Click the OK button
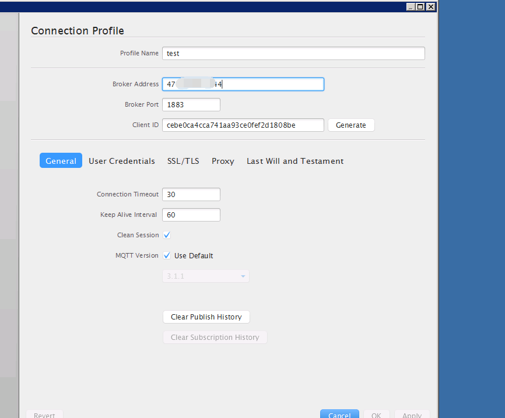Image resolution: width=505 pixels, height=418 pixels. [x=377, y=414]
